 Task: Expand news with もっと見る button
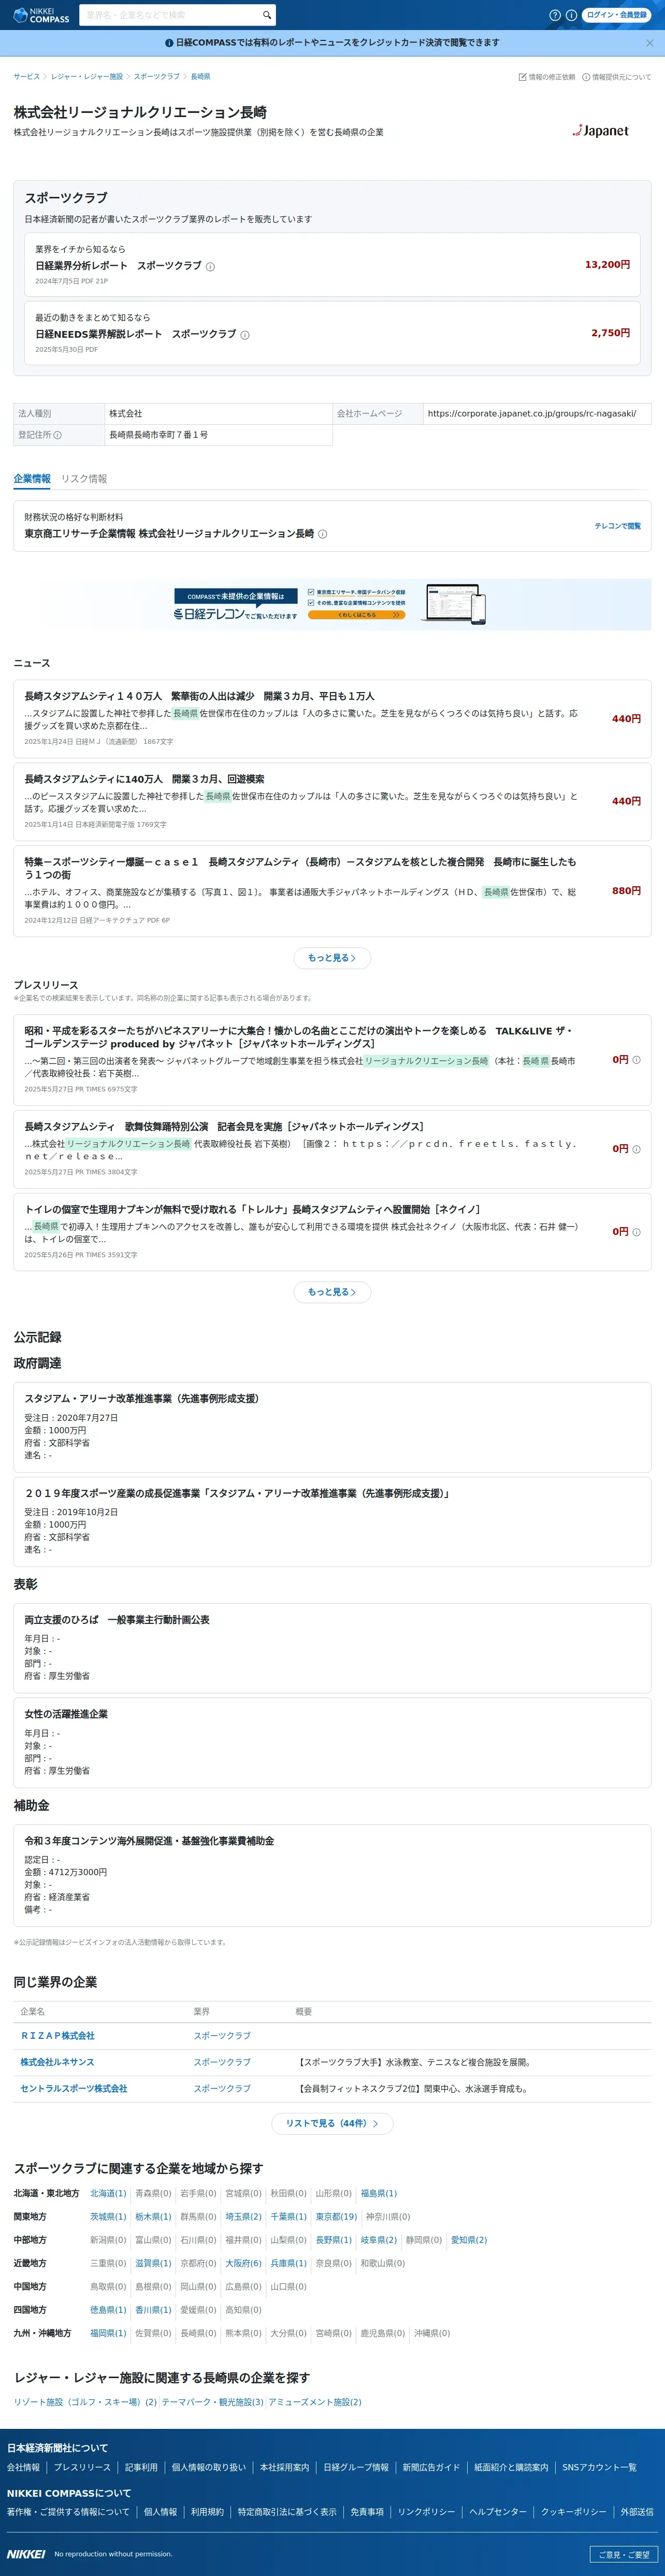click(x=332, y=958)
